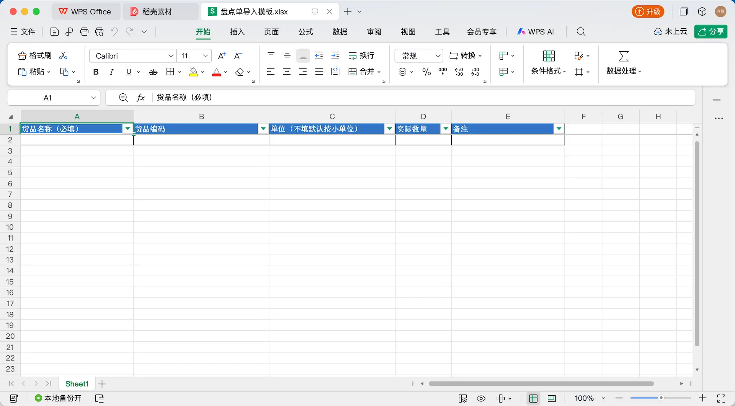The image size is (735, 406).
Task: Click the percent style icon
Action: click(x=426, y=72)
